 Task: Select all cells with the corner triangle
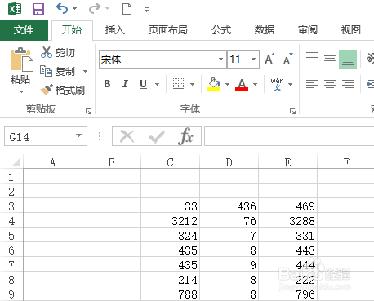(16, 162)
